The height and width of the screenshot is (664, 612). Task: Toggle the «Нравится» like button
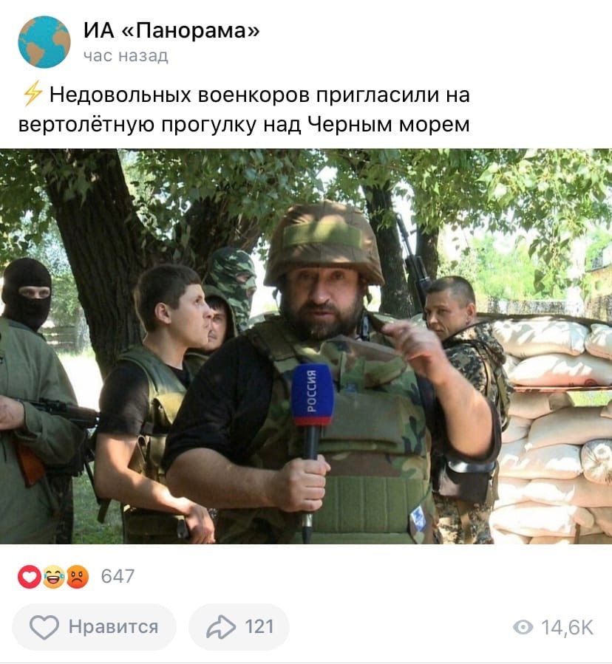[x=94, y=627]
